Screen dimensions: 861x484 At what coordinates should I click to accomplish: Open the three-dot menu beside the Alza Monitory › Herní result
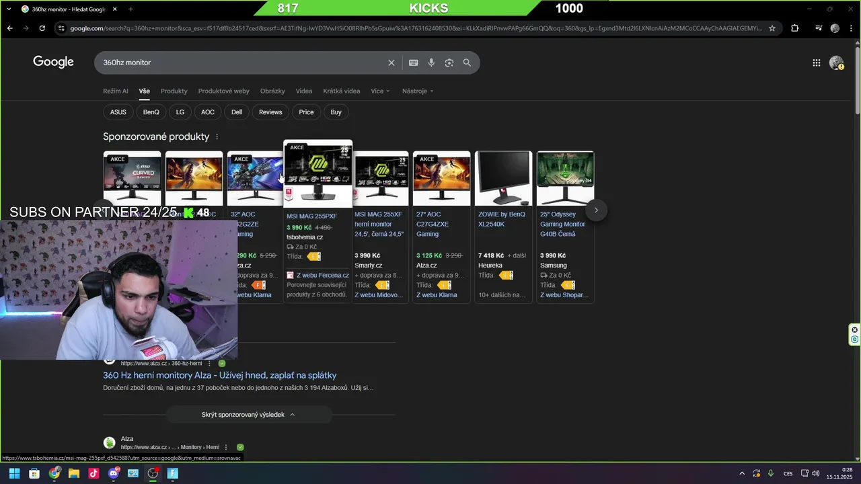pos(226,447)
